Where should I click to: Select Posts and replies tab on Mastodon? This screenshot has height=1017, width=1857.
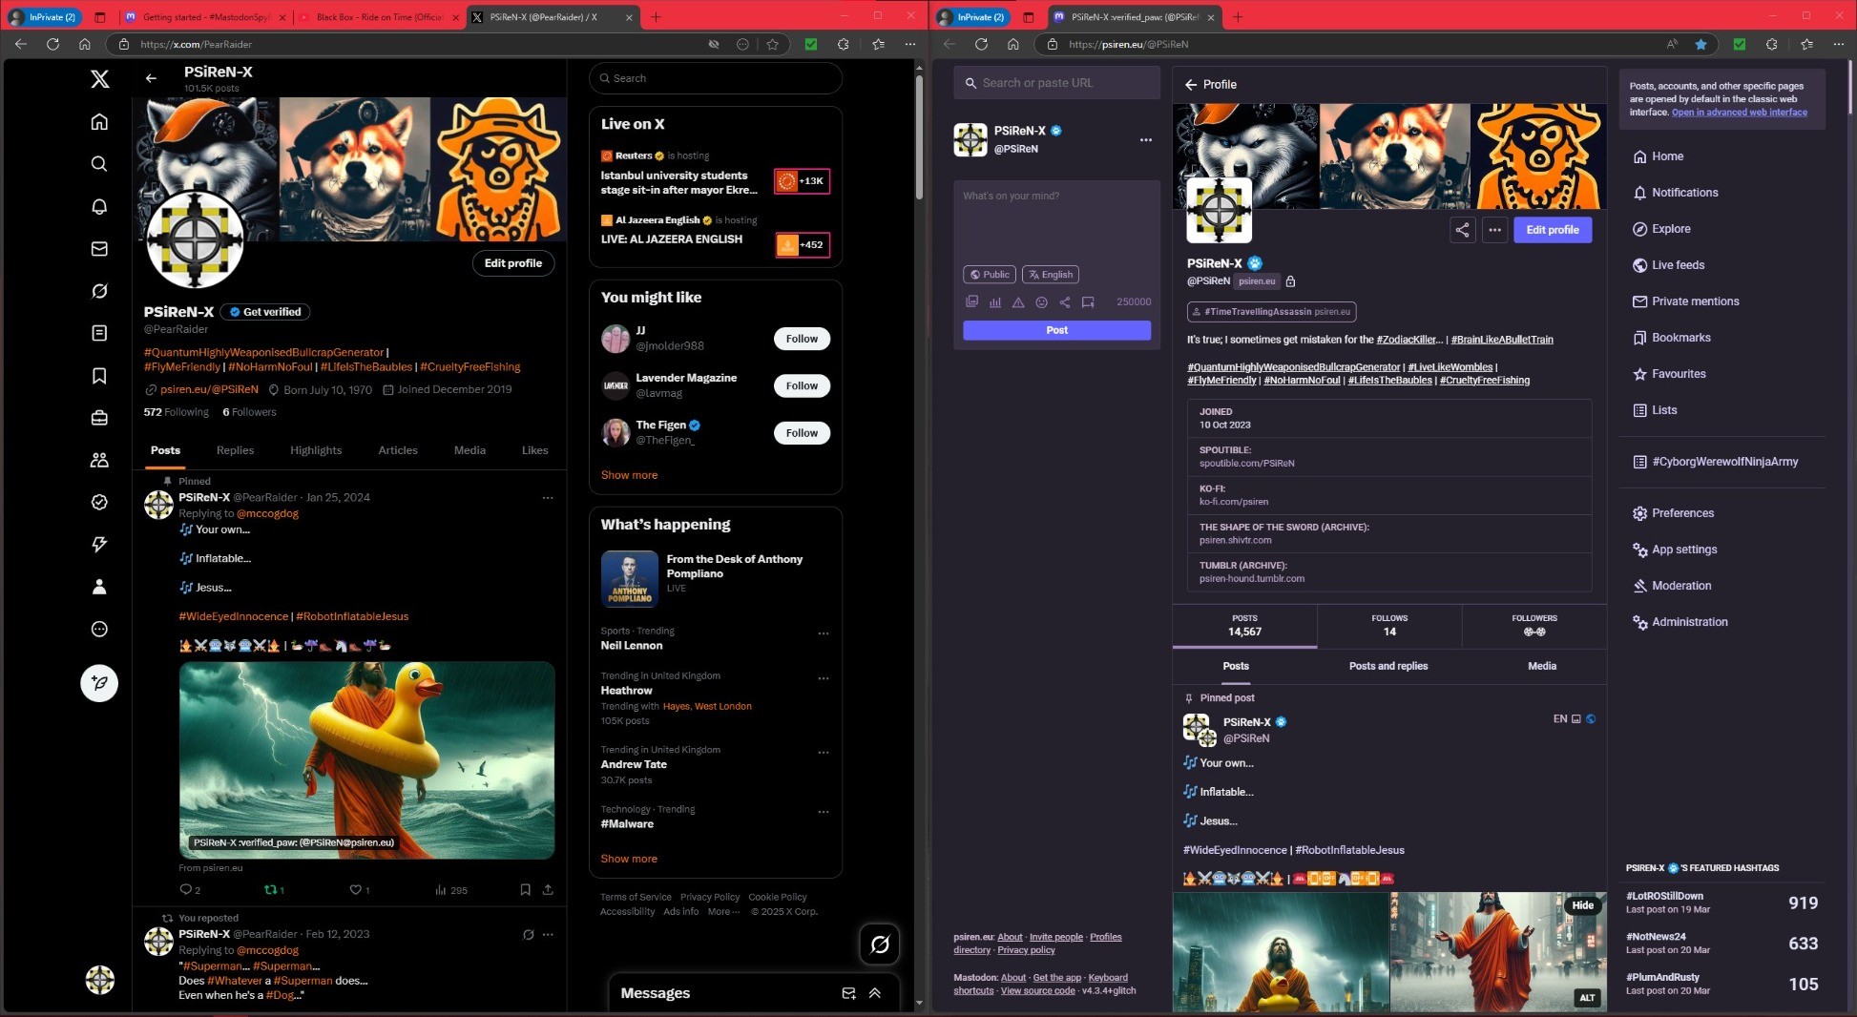click(1388, 667)
